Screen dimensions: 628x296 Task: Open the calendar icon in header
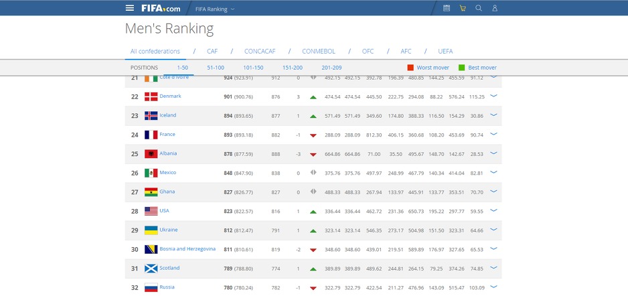(x=447, y=8)
